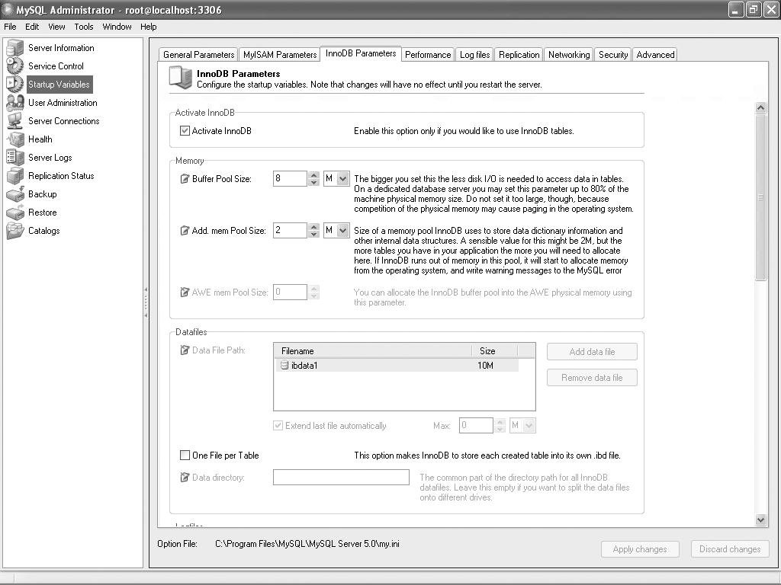Open the Catalogs folder icon

tap(15, 231)
